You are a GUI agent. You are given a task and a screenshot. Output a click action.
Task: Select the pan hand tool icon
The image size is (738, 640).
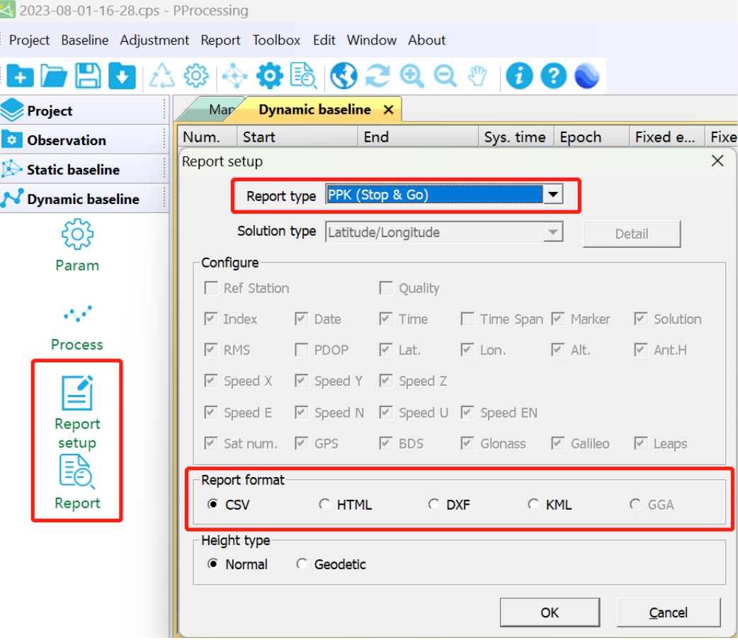(478, 76)
